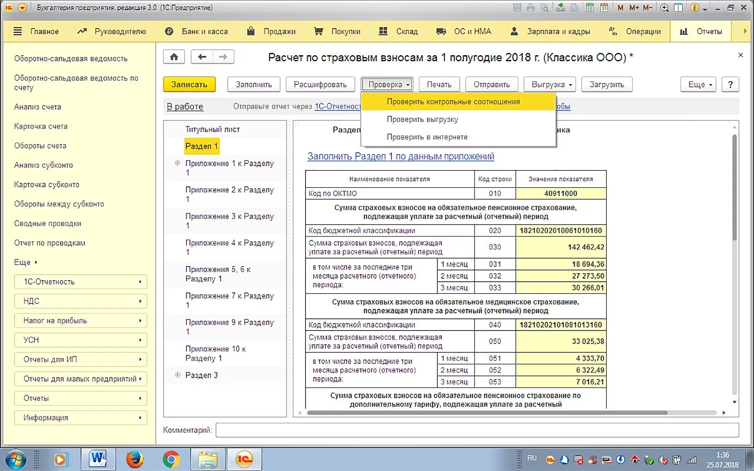Open the Еще dropdown in toolbar

698,84
